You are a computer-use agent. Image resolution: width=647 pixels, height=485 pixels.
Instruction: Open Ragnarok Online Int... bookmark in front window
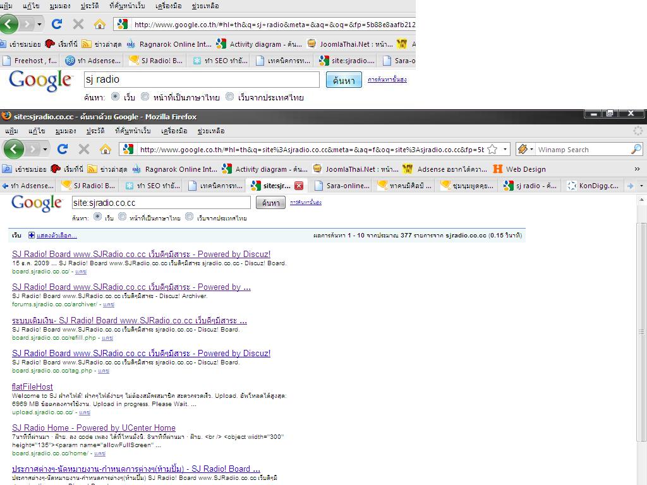[x=175, y=169]
